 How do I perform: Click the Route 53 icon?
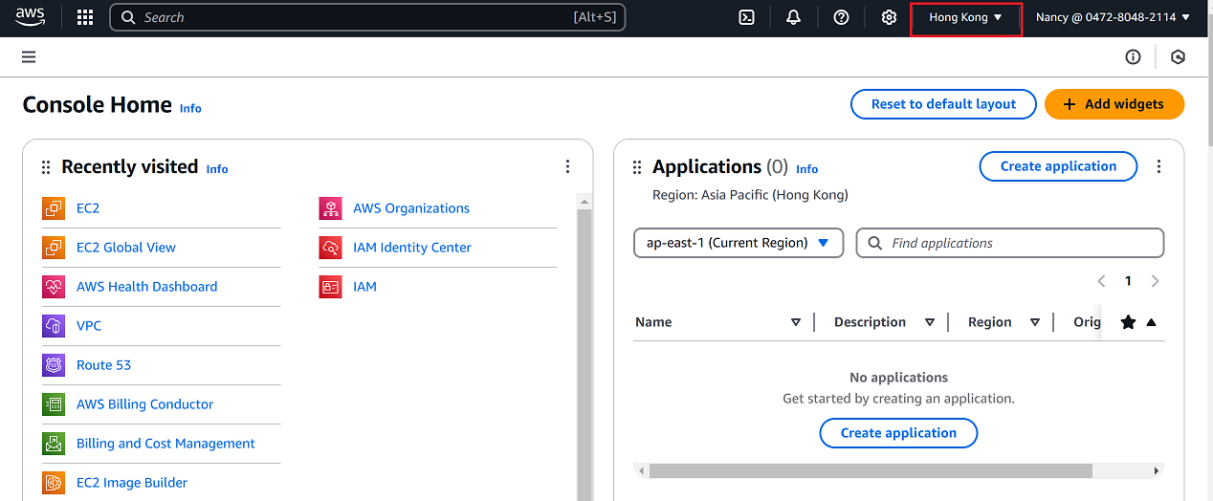[x=54, y=365]
